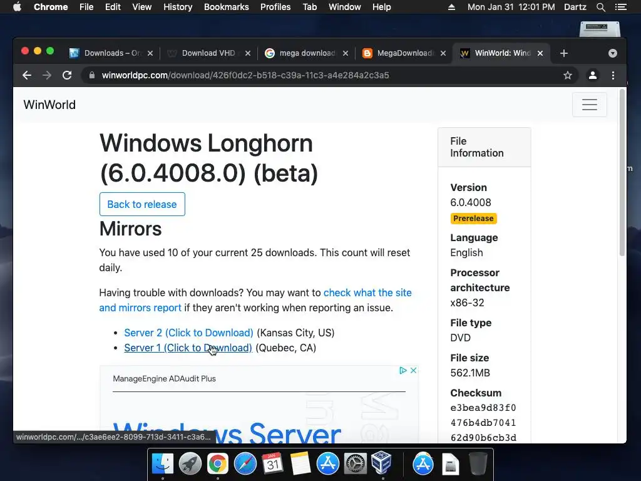Expand the WinWorld hamburger navigation menu
The height and width of the screenshot is (481, 641).
click(590, 105)
